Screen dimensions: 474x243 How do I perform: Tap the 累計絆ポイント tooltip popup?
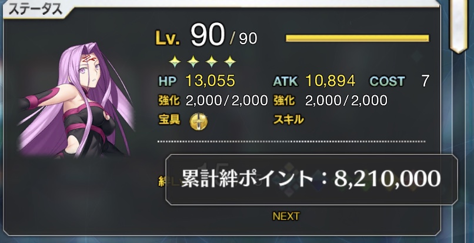tap(311, 179)
